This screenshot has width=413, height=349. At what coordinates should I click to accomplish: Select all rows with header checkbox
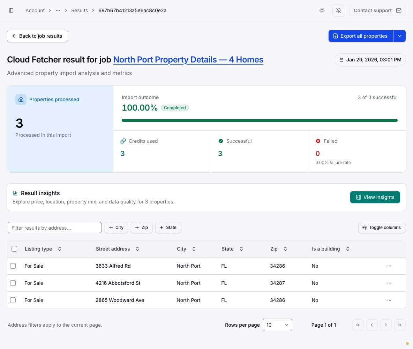click(14, 249)
